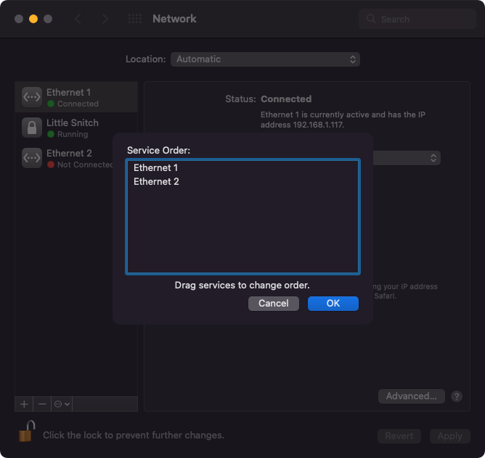Open the Location Automatic dropdown
This screenshot has height=458, width=485.
[265, 59]
